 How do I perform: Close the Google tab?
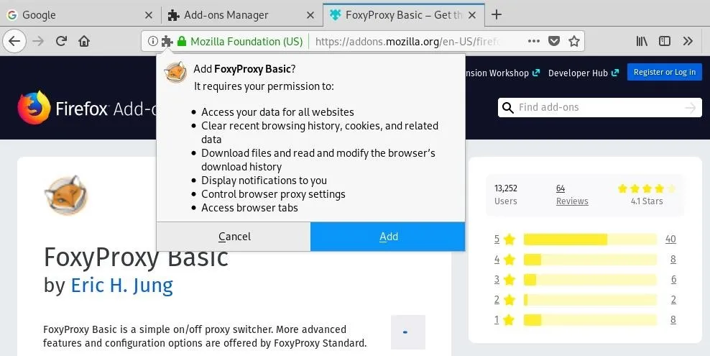tap(149, 15)
